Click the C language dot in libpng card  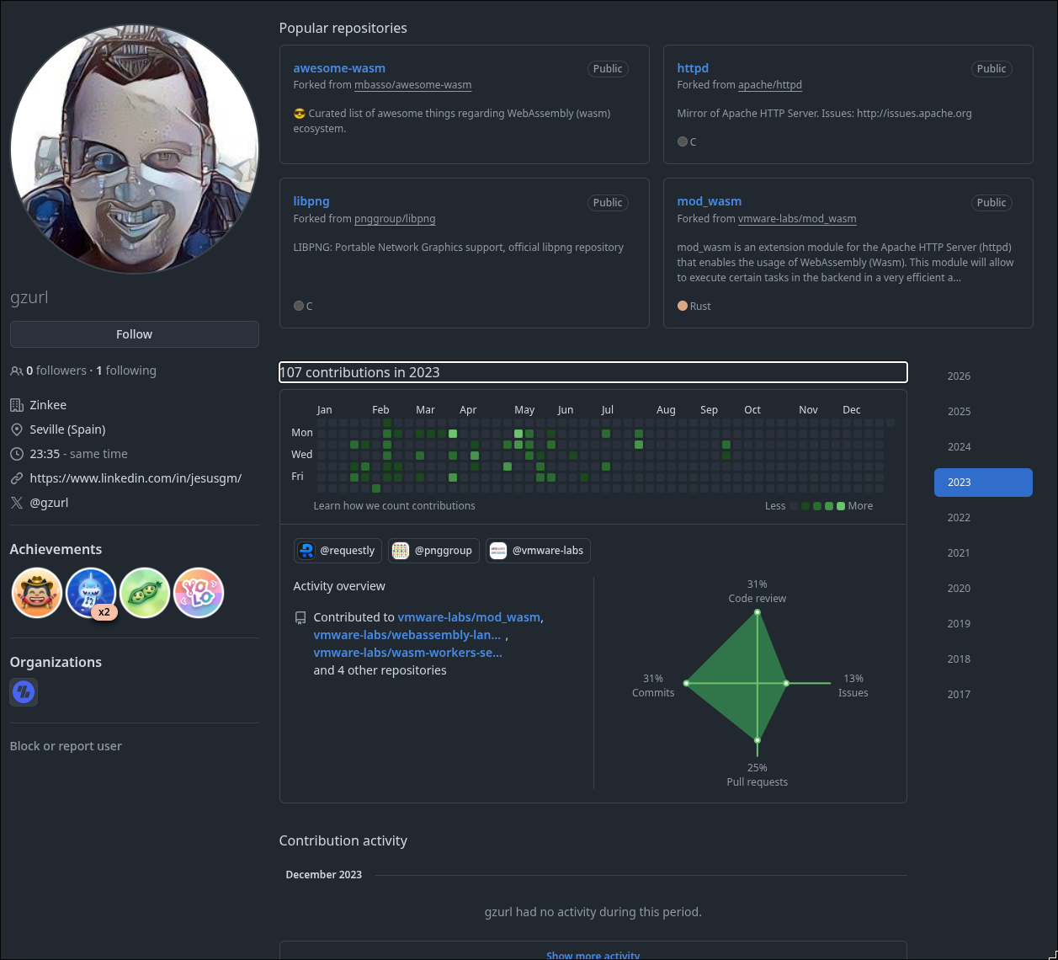point(299,306)
